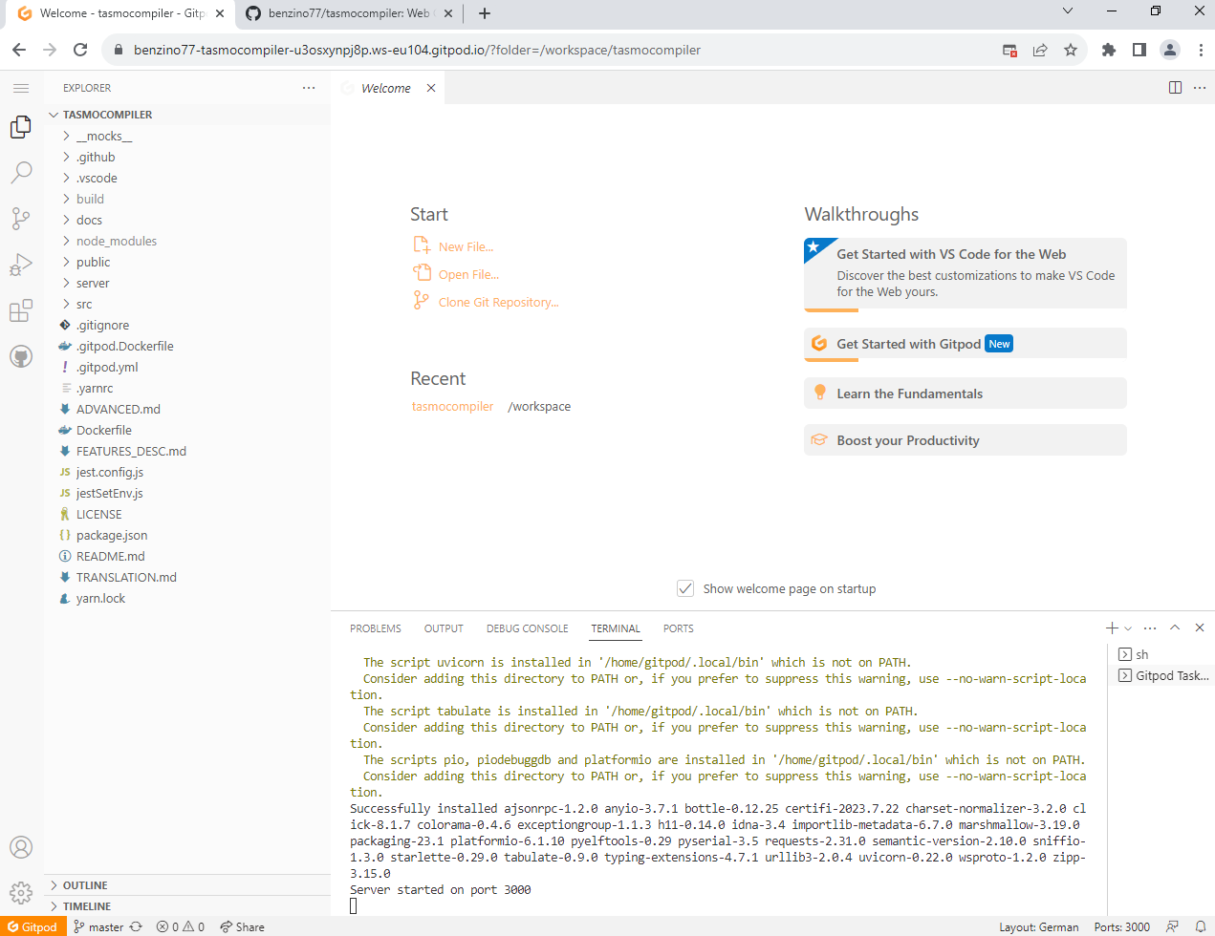The width and height of the screenshot is (1215, 936).
Task: Reload the browser page
Action: click(x=80, y=50)
